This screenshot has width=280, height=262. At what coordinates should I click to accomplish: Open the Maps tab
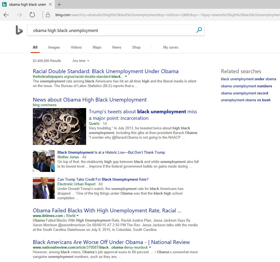[x=97, y=47]
